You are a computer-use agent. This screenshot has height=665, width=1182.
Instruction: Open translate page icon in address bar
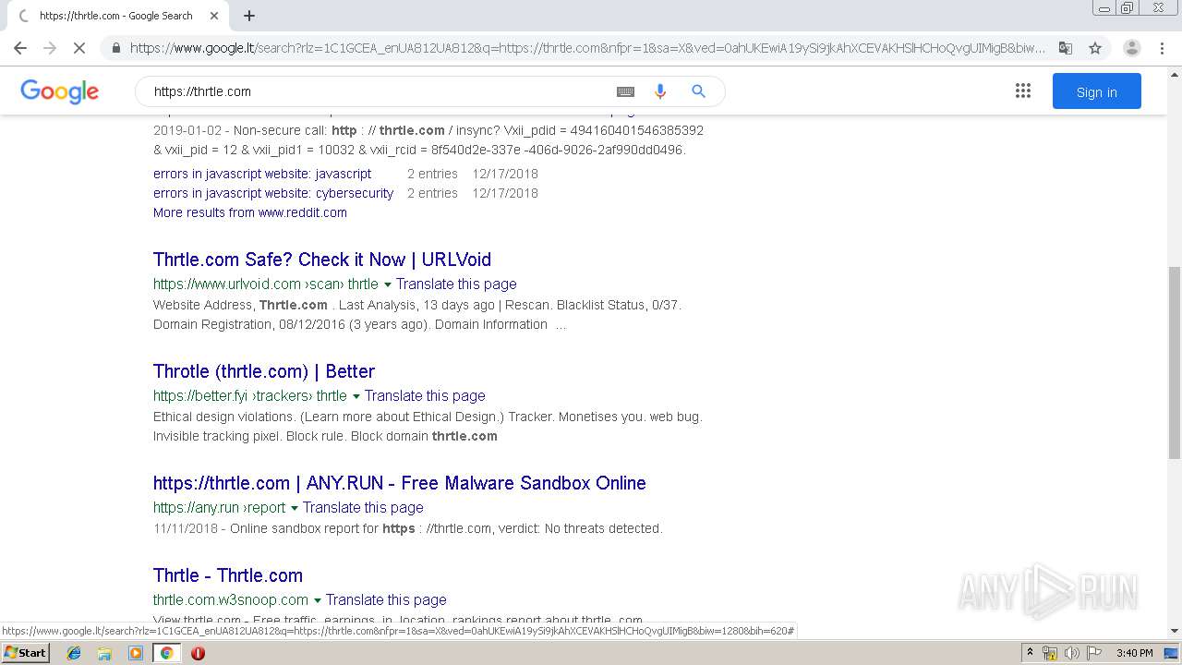coord(1066,48)
